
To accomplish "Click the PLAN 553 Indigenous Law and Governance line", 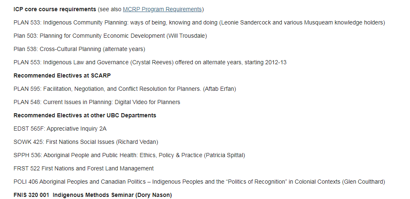I will click(150, 63).
